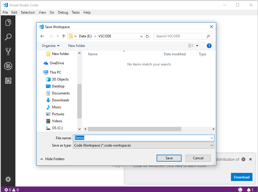
Task: Open the Debug menu
Action: 63,12
